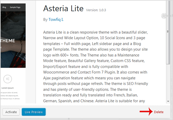Image resolution: width=173 pixels, height=120 pixels.
Task: Click the scrollbar thumb grip lines
Action: 168,32
